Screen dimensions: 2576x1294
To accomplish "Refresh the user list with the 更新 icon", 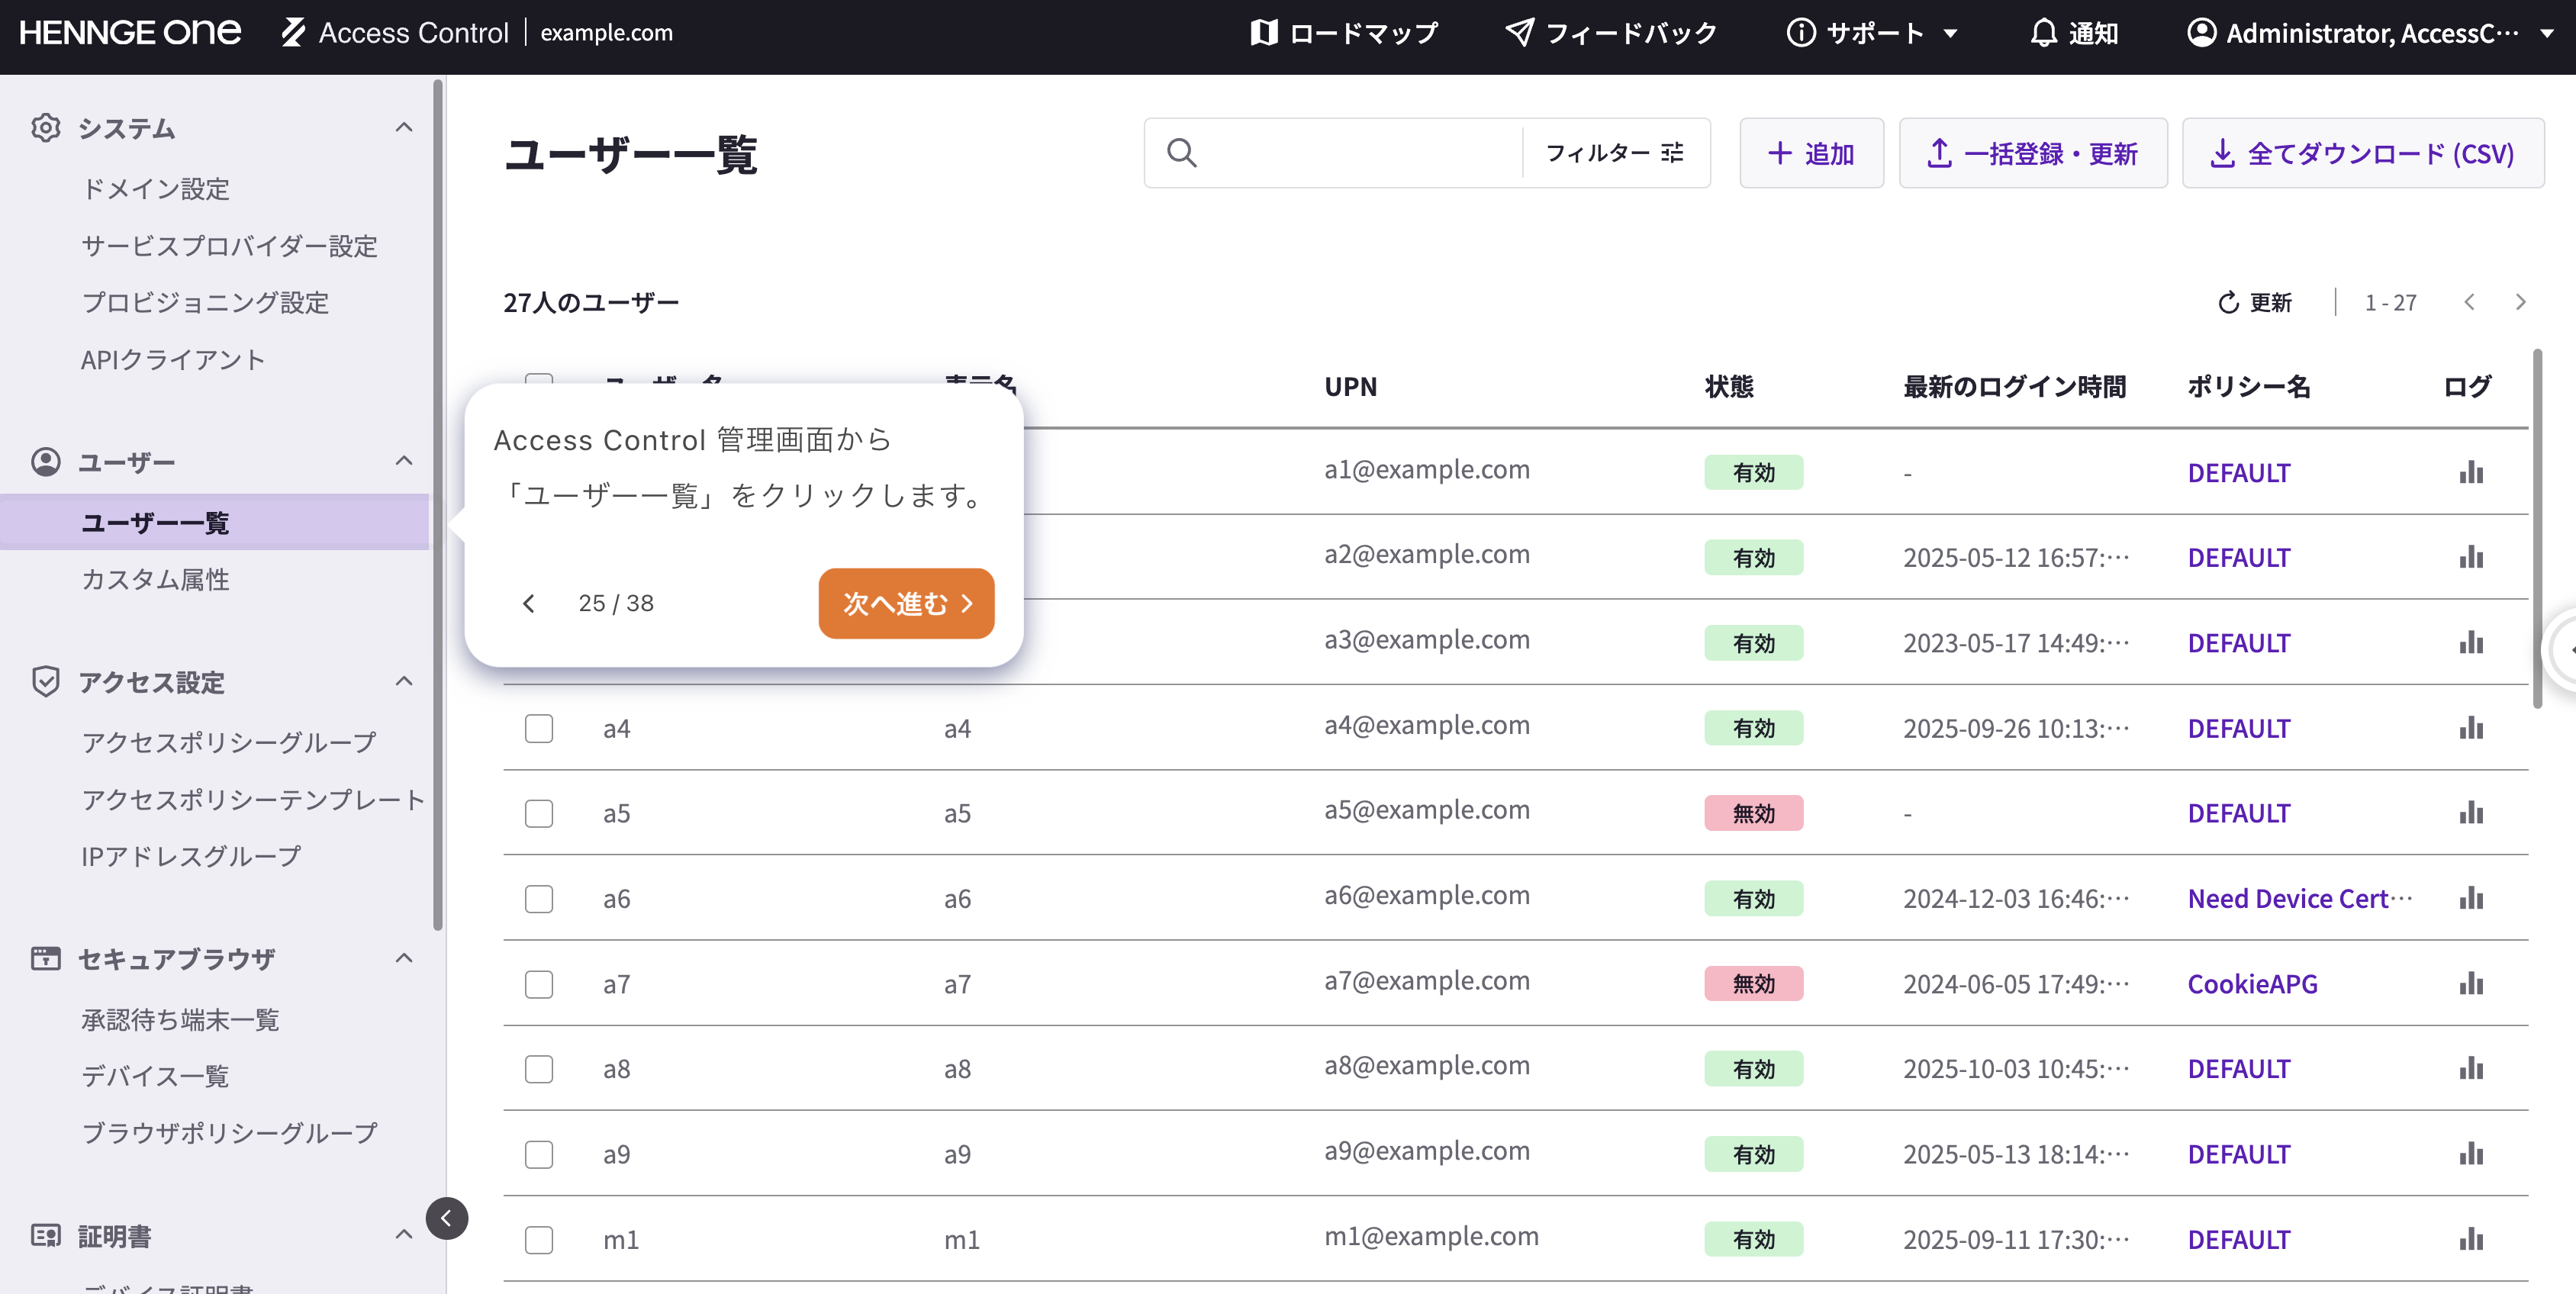I will tap(2228, 302).
